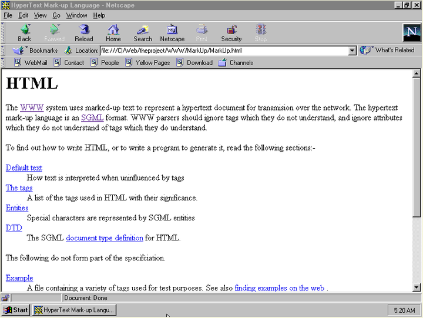Open the Contact personal toolbar button
The height and width of the screenshot is (318, 423).
pyautogui.click(x=69, y=63)
